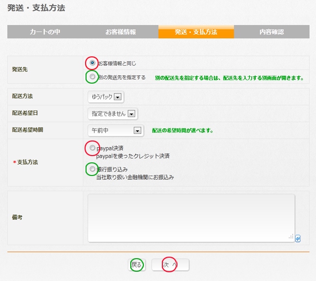
Task: Select the highlighted 発送・支払方法 tab
Action: (x=196, y=32)
